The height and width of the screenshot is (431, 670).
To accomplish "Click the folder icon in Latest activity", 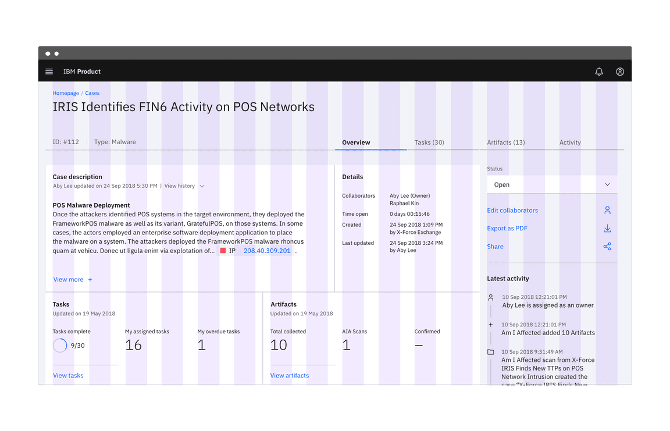I will pyautogui.click(x=491, y=352).
